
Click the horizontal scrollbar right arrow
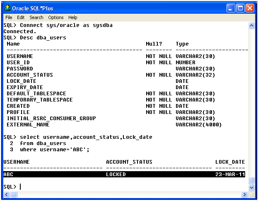[x=244, y=195]
